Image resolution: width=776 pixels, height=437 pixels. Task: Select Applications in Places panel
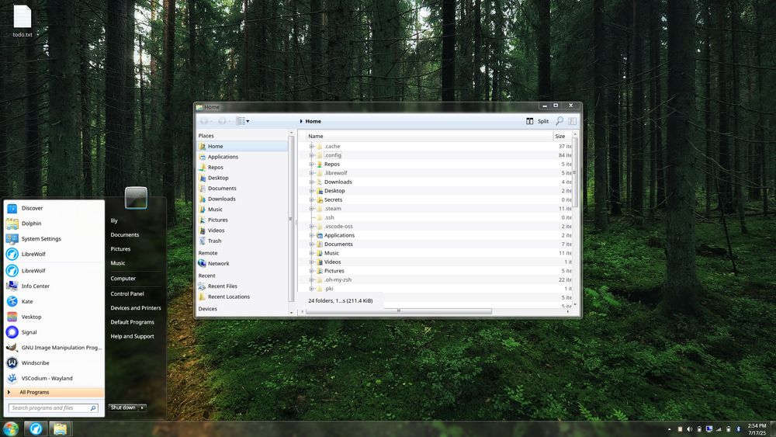coord(242,157)
